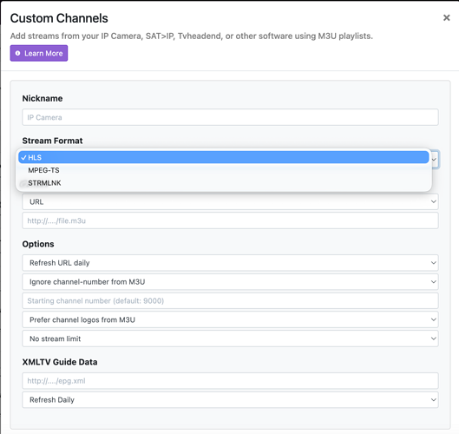
Task: Open the Refresh Daily guide dropdown
Action: [x=230, y=400]
